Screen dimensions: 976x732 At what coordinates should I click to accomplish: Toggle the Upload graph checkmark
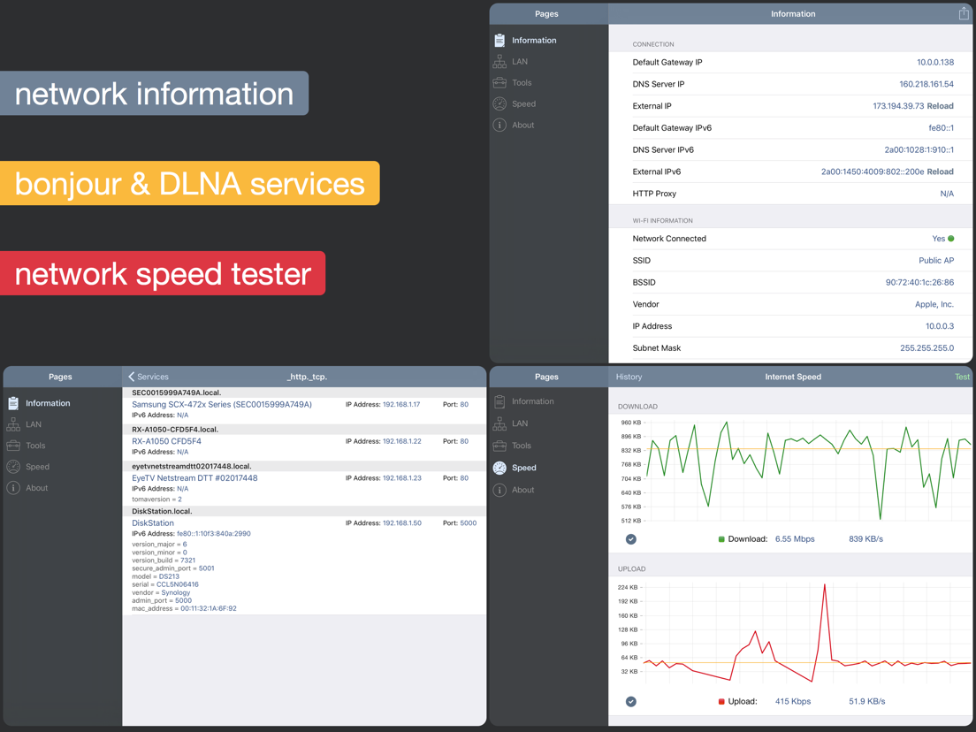pyautogui.click(x=630, y=702)
